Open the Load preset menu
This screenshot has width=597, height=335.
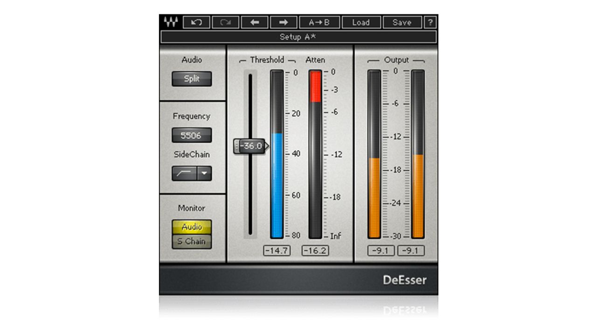(x=361, y=22)
